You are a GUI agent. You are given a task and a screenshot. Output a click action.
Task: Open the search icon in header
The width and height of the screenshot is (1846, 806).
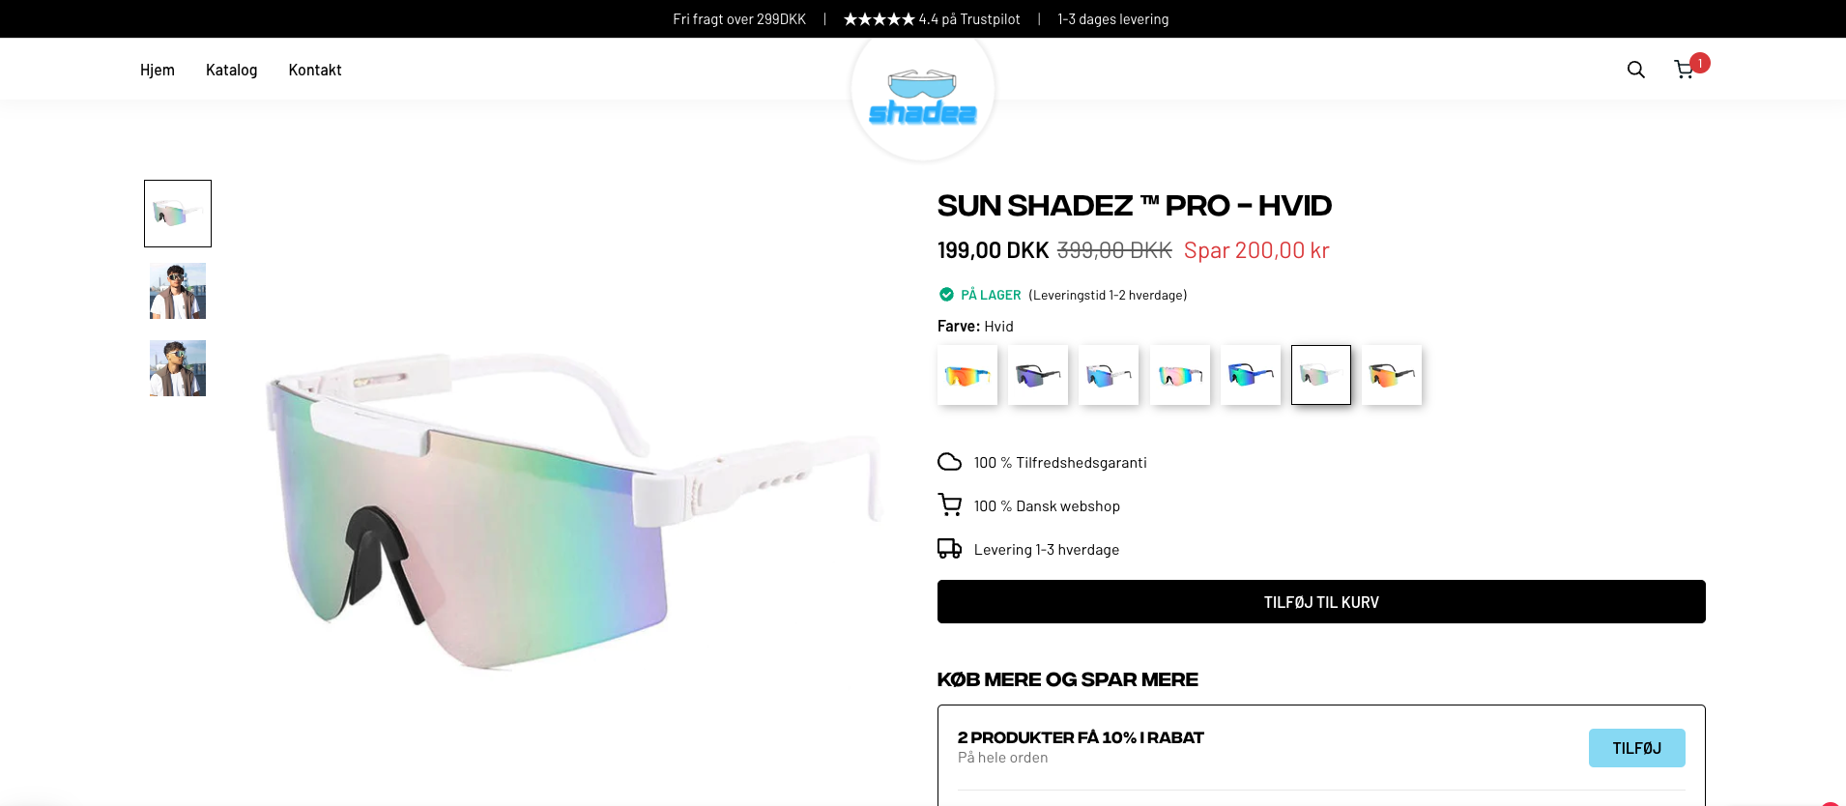(1635, 70)
